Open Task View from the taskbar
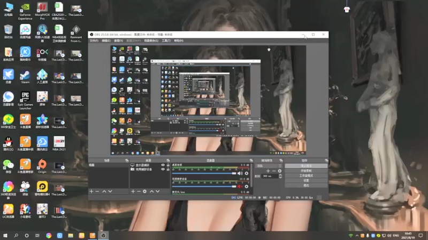 tap(37, 235)
